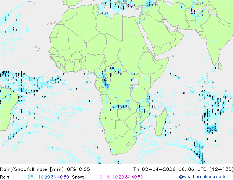Pick the rain legend value 20
The height and width of the screenshot is (180, 233).
(47, 177)
